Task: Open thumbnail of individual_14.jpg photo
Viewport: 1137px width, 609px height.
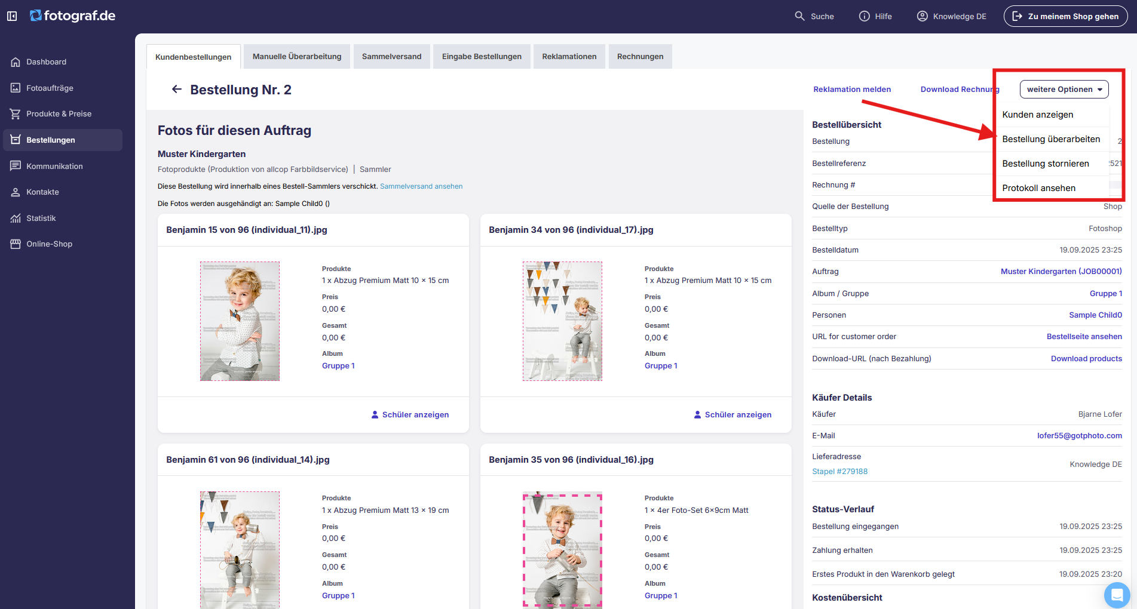Action: (x=240, y=550)
